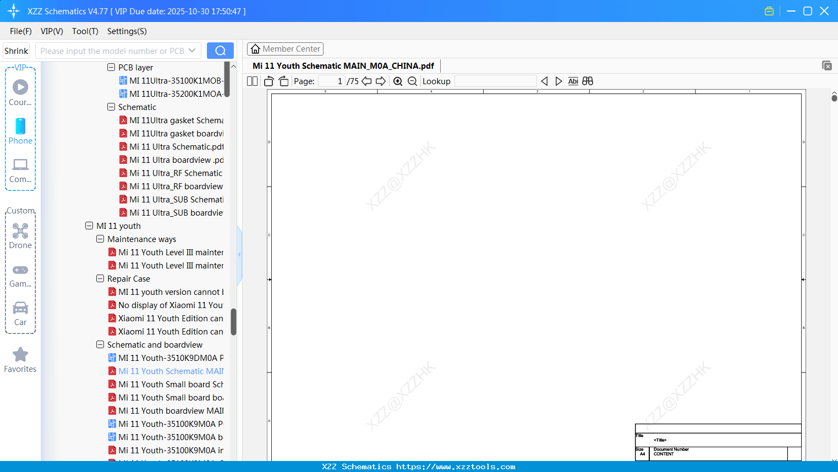Open the Car schematics category
Viewport: 838px width, 472px height.
click(x=20, y=312)
